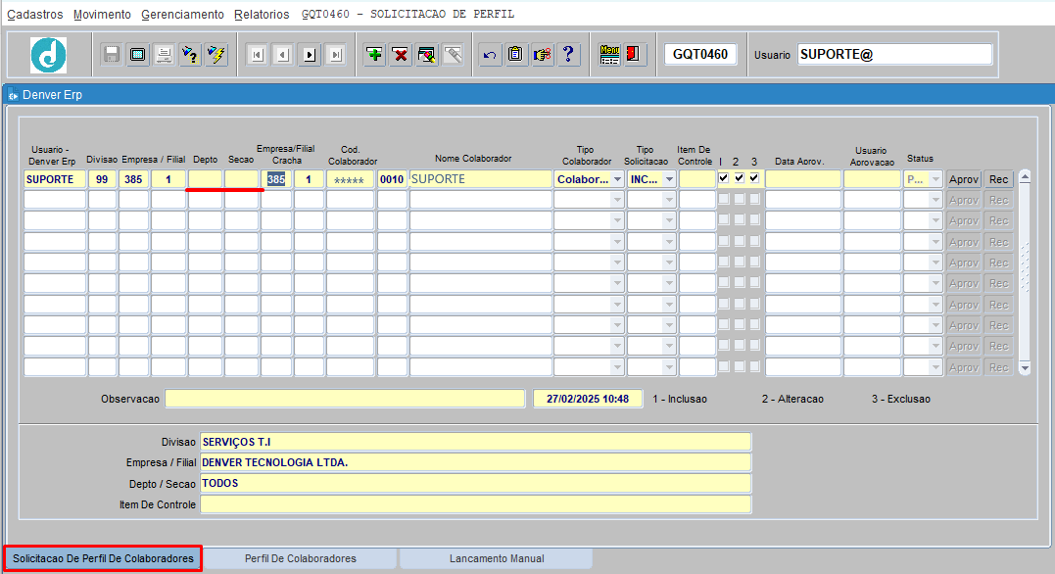Image resolution: width=1055 pixels, height=574 pixels.
Task: Open the Cadastros menu
Action: coord(35,14)
